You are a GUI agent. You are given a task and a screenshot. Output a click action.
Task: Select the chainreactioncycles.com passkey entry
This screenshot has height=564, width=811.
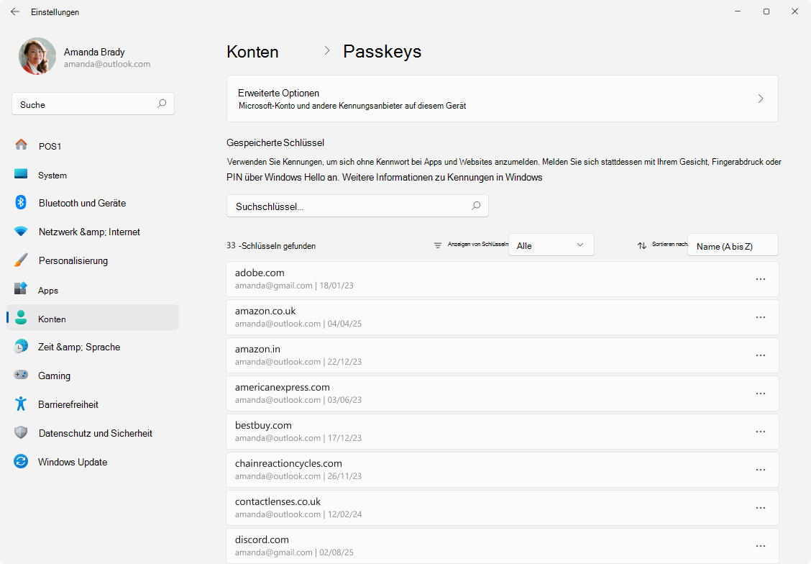tap(503, 470)
